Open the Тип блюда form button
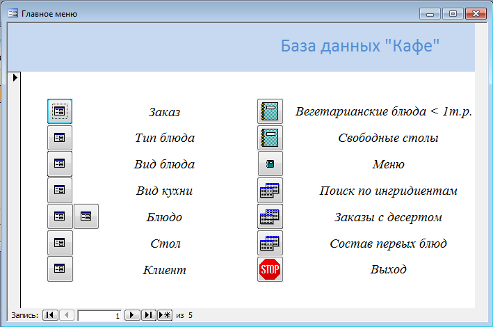Viewport: 493px width, 327px height. 60,138
